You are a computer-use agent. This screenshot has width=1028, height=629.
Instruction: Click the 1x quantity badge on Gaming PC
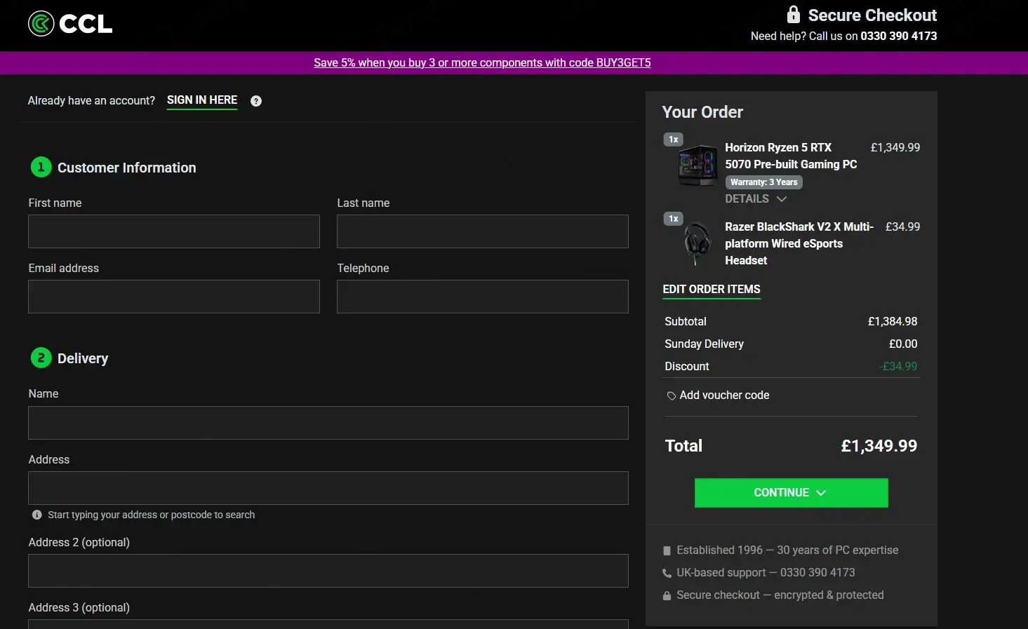pyautogui.click(x=674, y=140)
